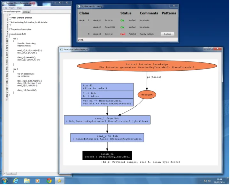
Task: Close the Scyther editor window
Action: click(67, 3)
